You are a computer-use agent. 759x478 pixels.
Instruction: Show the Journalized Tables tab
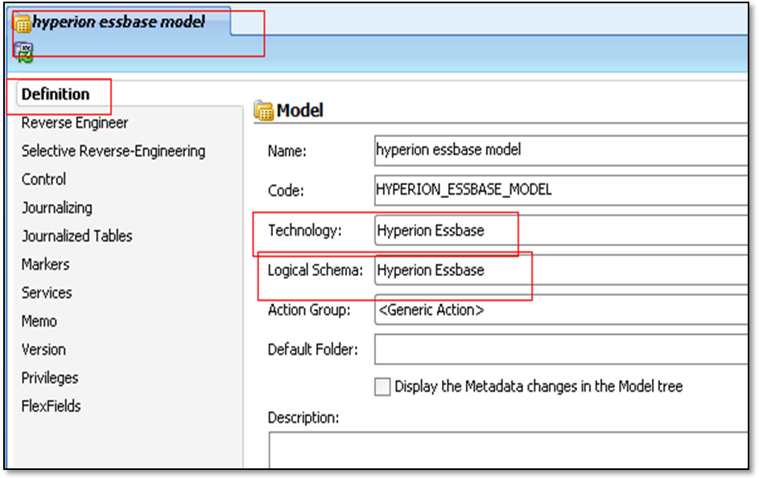[77, 236]
